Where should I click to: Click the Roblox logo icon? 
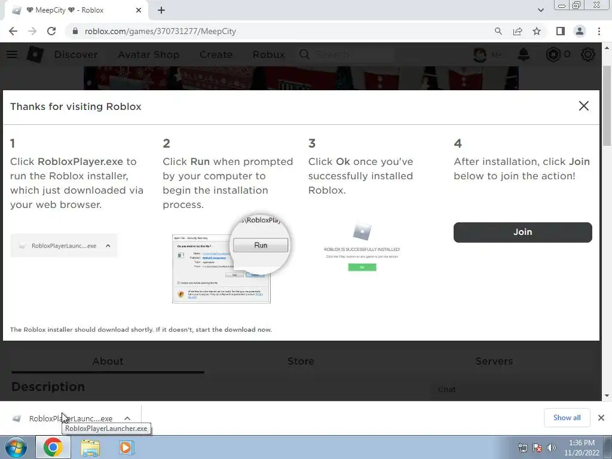pyautogui.click(x=35, y=54)
